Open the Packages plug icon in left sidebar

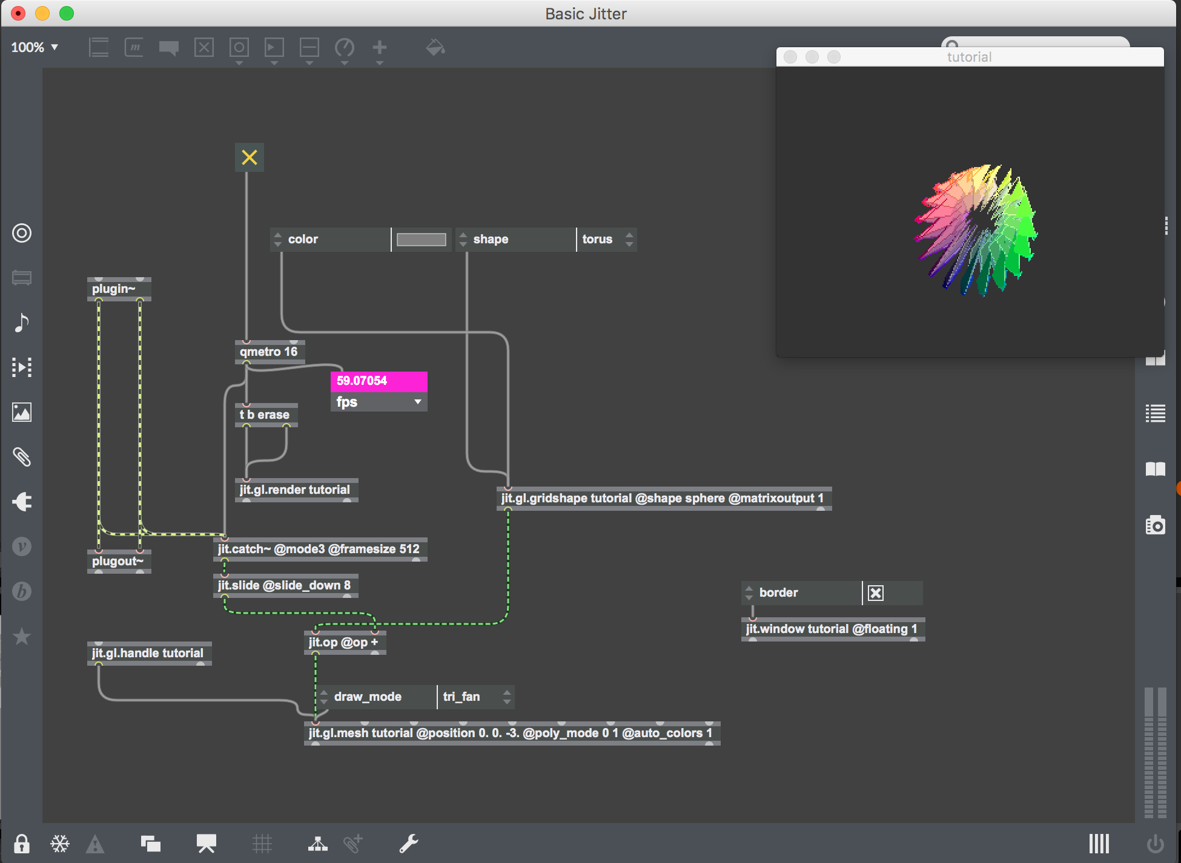[x=21, y=502]
